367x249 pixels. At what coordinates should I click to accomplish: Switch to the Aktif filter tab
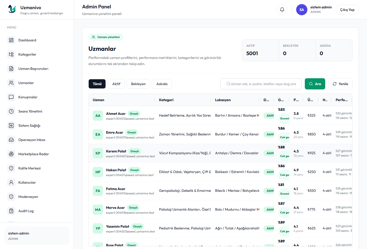pyautogui.click(x=116, y=84)
